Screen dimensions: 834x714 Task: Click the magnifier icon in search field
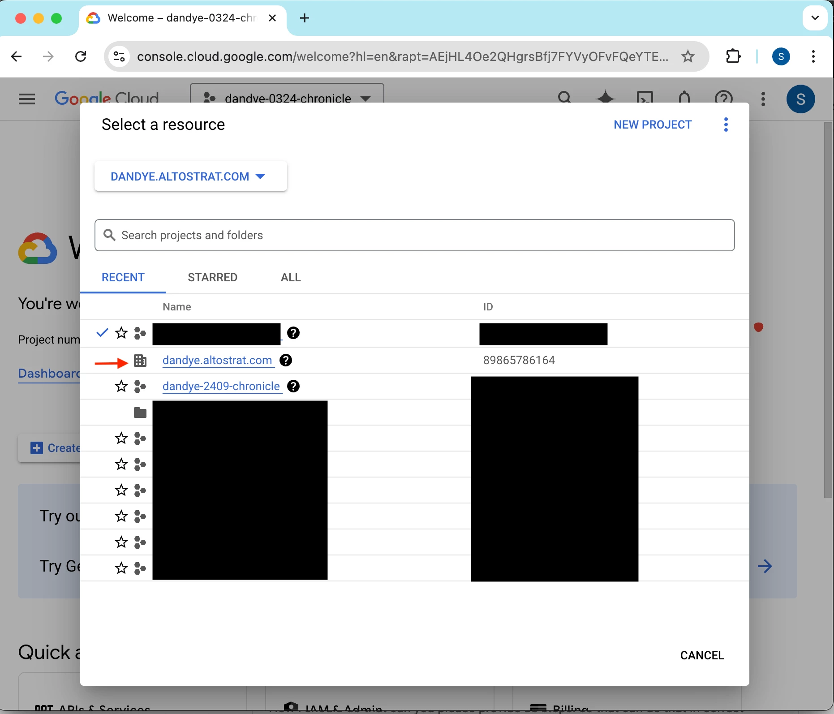coord(109,235)
